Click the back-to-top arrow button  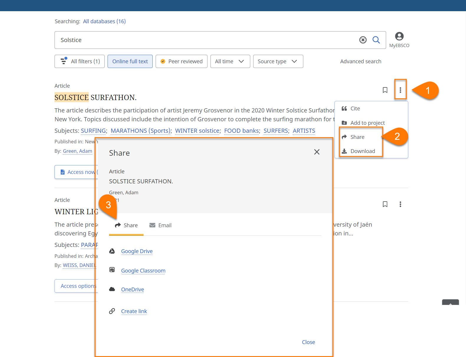450,302
